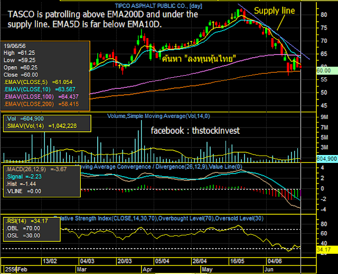The height and width of the screenshot is (274, 338).
Task: Click the 45 price axis label
Action: click(x=324, y=106)
